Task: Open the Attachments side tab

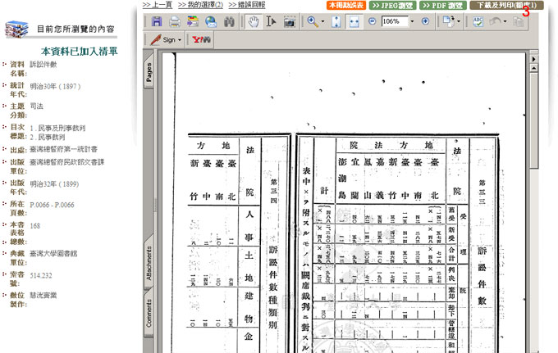Action: click(x=149, y=261)
